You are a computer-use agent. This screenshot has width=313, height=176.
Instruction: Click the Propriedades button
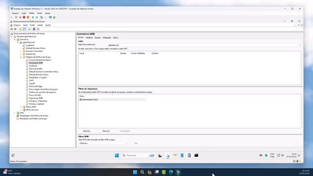pos(125,131)
